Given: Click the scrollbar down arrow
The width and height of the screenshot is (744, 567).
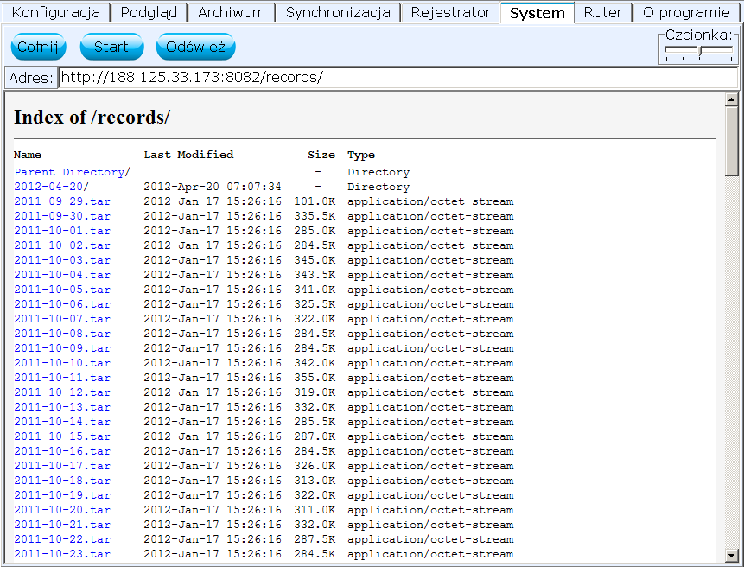Looking at the screenshot, I should coord(731,555).
